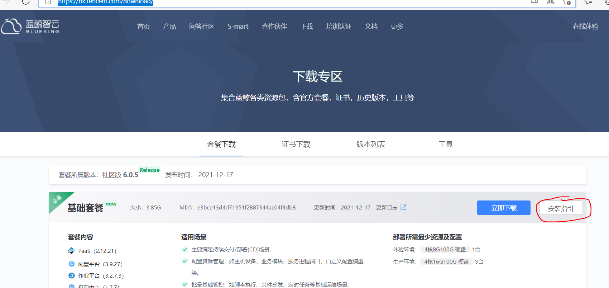This screenshot has height=288, width=609.
Task: Switch to the 证书下载 tab
Action: coord(296,144)
